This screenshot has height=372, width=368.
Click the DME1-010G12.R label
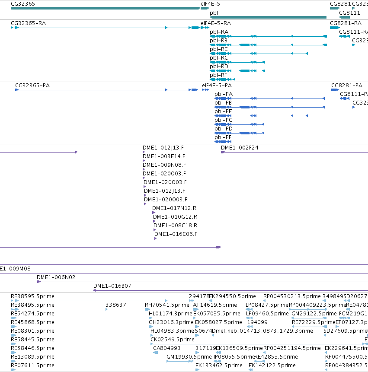tap(175, 216)
